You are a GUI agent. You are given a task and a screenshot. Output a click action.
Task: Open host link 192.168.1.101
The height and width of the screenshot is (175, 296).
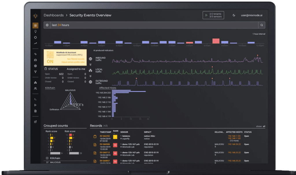pyautogui.click(x=234, y=136)
